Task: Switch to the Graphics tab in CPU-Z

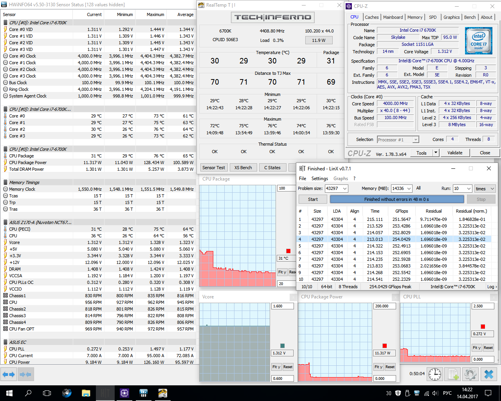Action: [452, 17]
